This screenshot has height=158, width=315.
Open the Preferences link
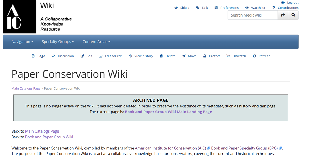click(227, 8)
